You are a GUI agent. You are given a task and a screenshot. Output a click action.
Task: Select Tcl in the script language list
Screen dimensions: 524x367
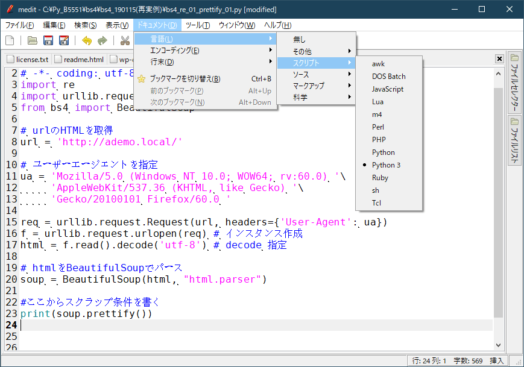coord(389,203)
